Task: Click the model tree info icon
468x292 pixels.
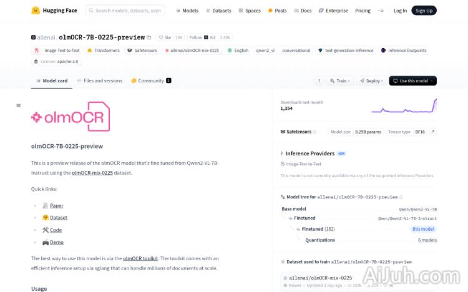Action: pos(401,197)
